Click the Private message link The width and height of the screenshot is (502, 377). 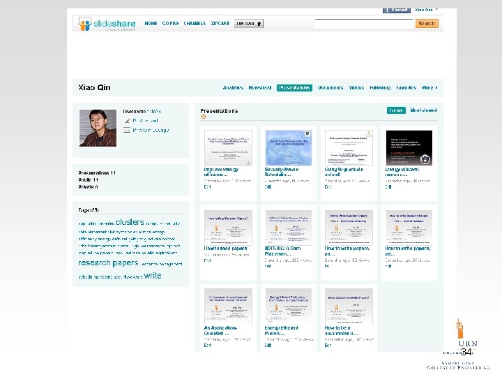pos(151,130)
